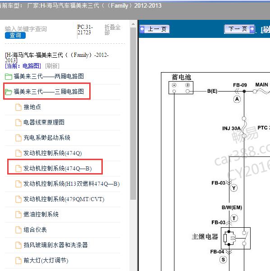
Task: Focus the 输入关键字查询 keyword search field
Action: point(26,29)
